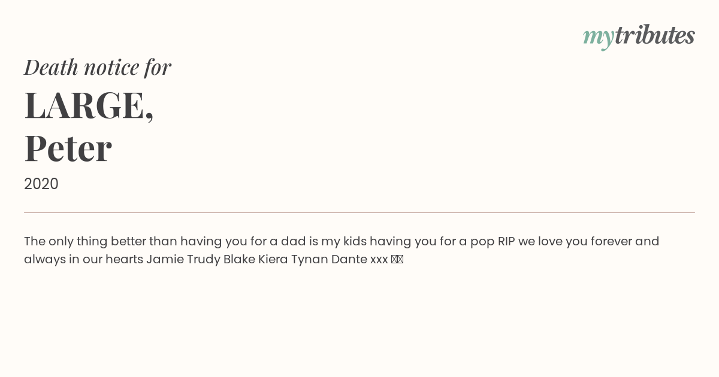719x377 pixels.
Task: Click the first line of the tribute message
Action: click(342, 242)
